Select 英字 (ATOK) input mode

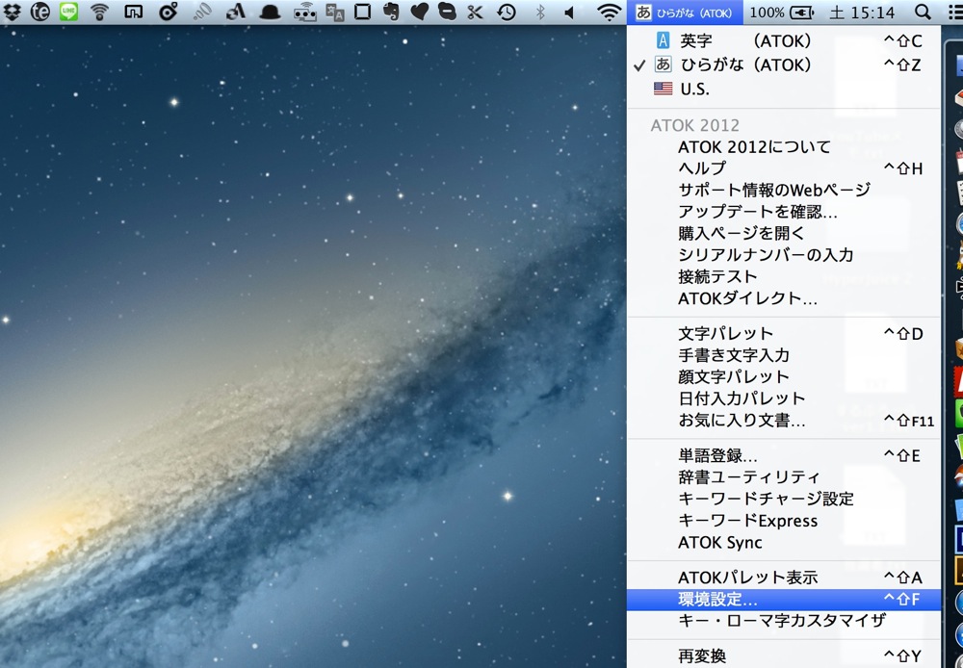(784, 41)
